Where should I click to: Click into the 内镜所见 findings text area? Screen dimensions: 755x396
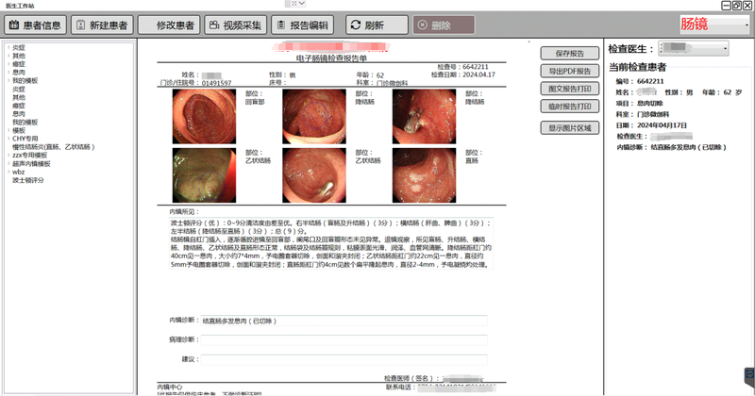[331, 243]
